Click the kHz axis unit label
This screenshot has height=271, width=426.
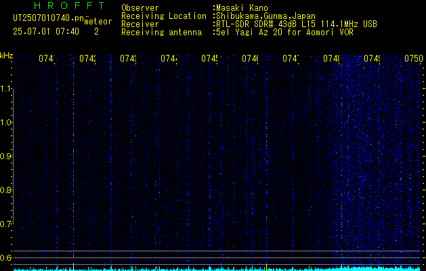click(7, 56)
